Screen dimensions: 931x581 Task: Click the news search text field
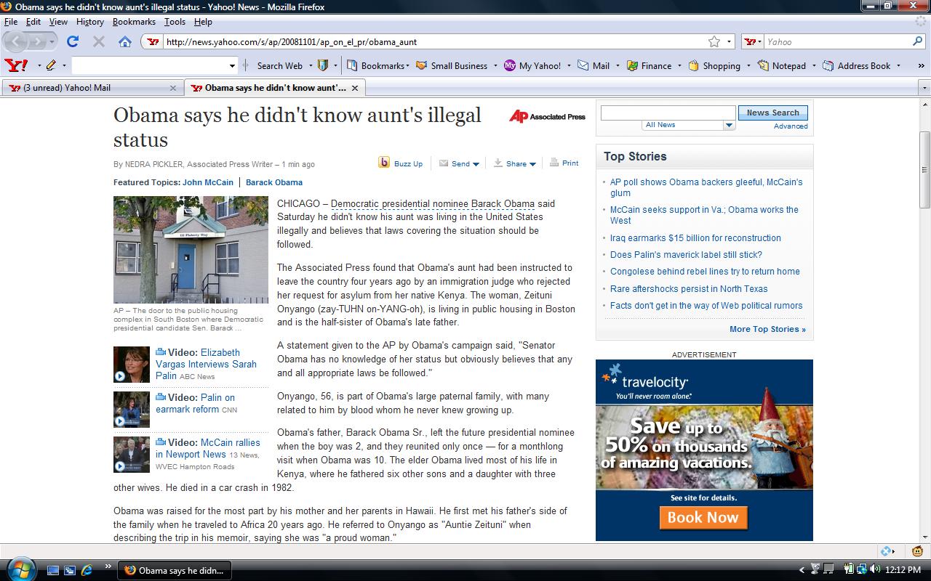[x=668, y=113]
